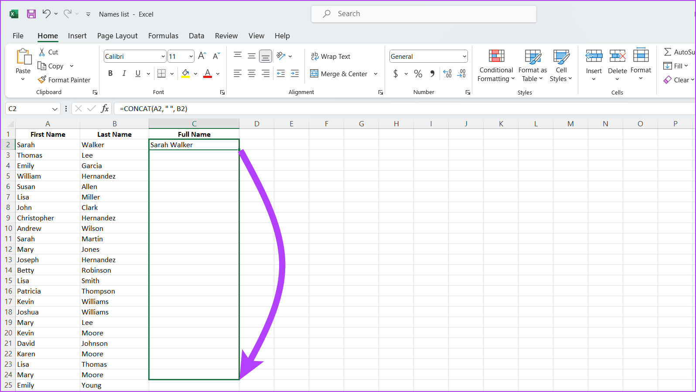Apply the yellow Fill Color bucket
The image size is (696, 392).
pyautogui.click(x=186, y=74)
